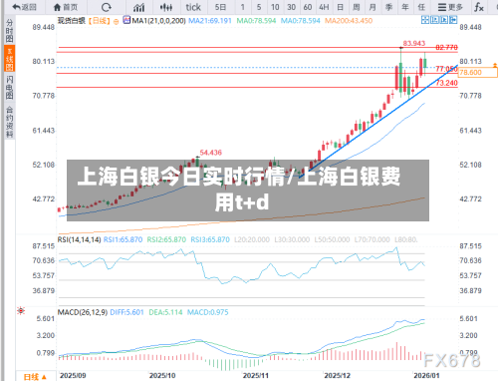The width and height of the screenshot is (498, 381).
Task: Refresh the chart with the circular arrow
Action: click(107, 7)
